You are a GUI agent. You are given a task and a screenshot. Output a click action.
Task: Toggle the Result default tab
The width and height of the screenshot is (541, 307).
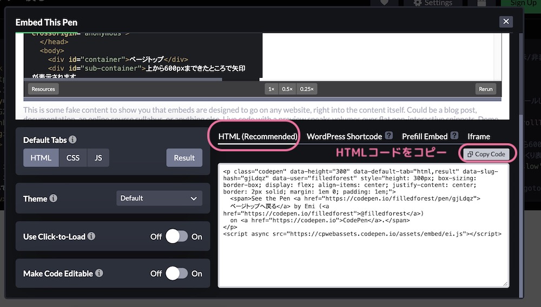[x=184, y=158]
